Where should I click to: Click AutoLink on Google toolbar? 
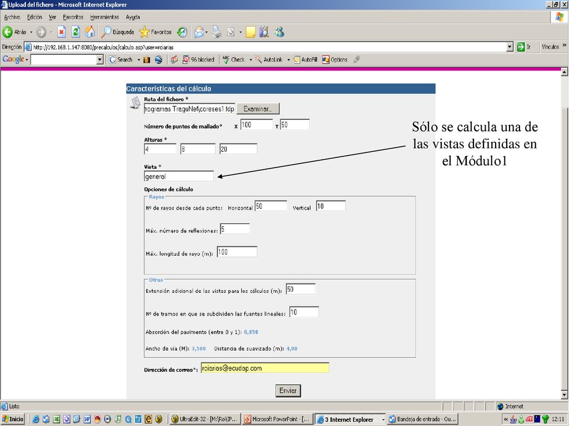coord(268,60)
